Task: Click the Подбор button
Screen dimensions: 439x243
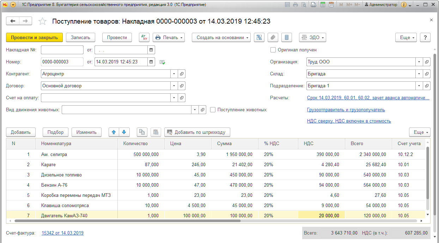Action: point(56,132)
